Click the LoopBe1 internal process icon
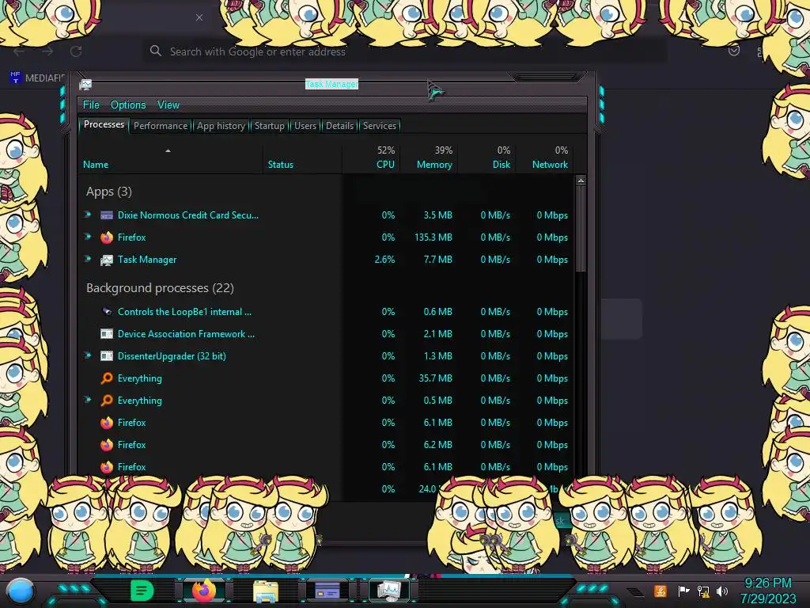This screenshot has height=608, width=810. point(107,312)
